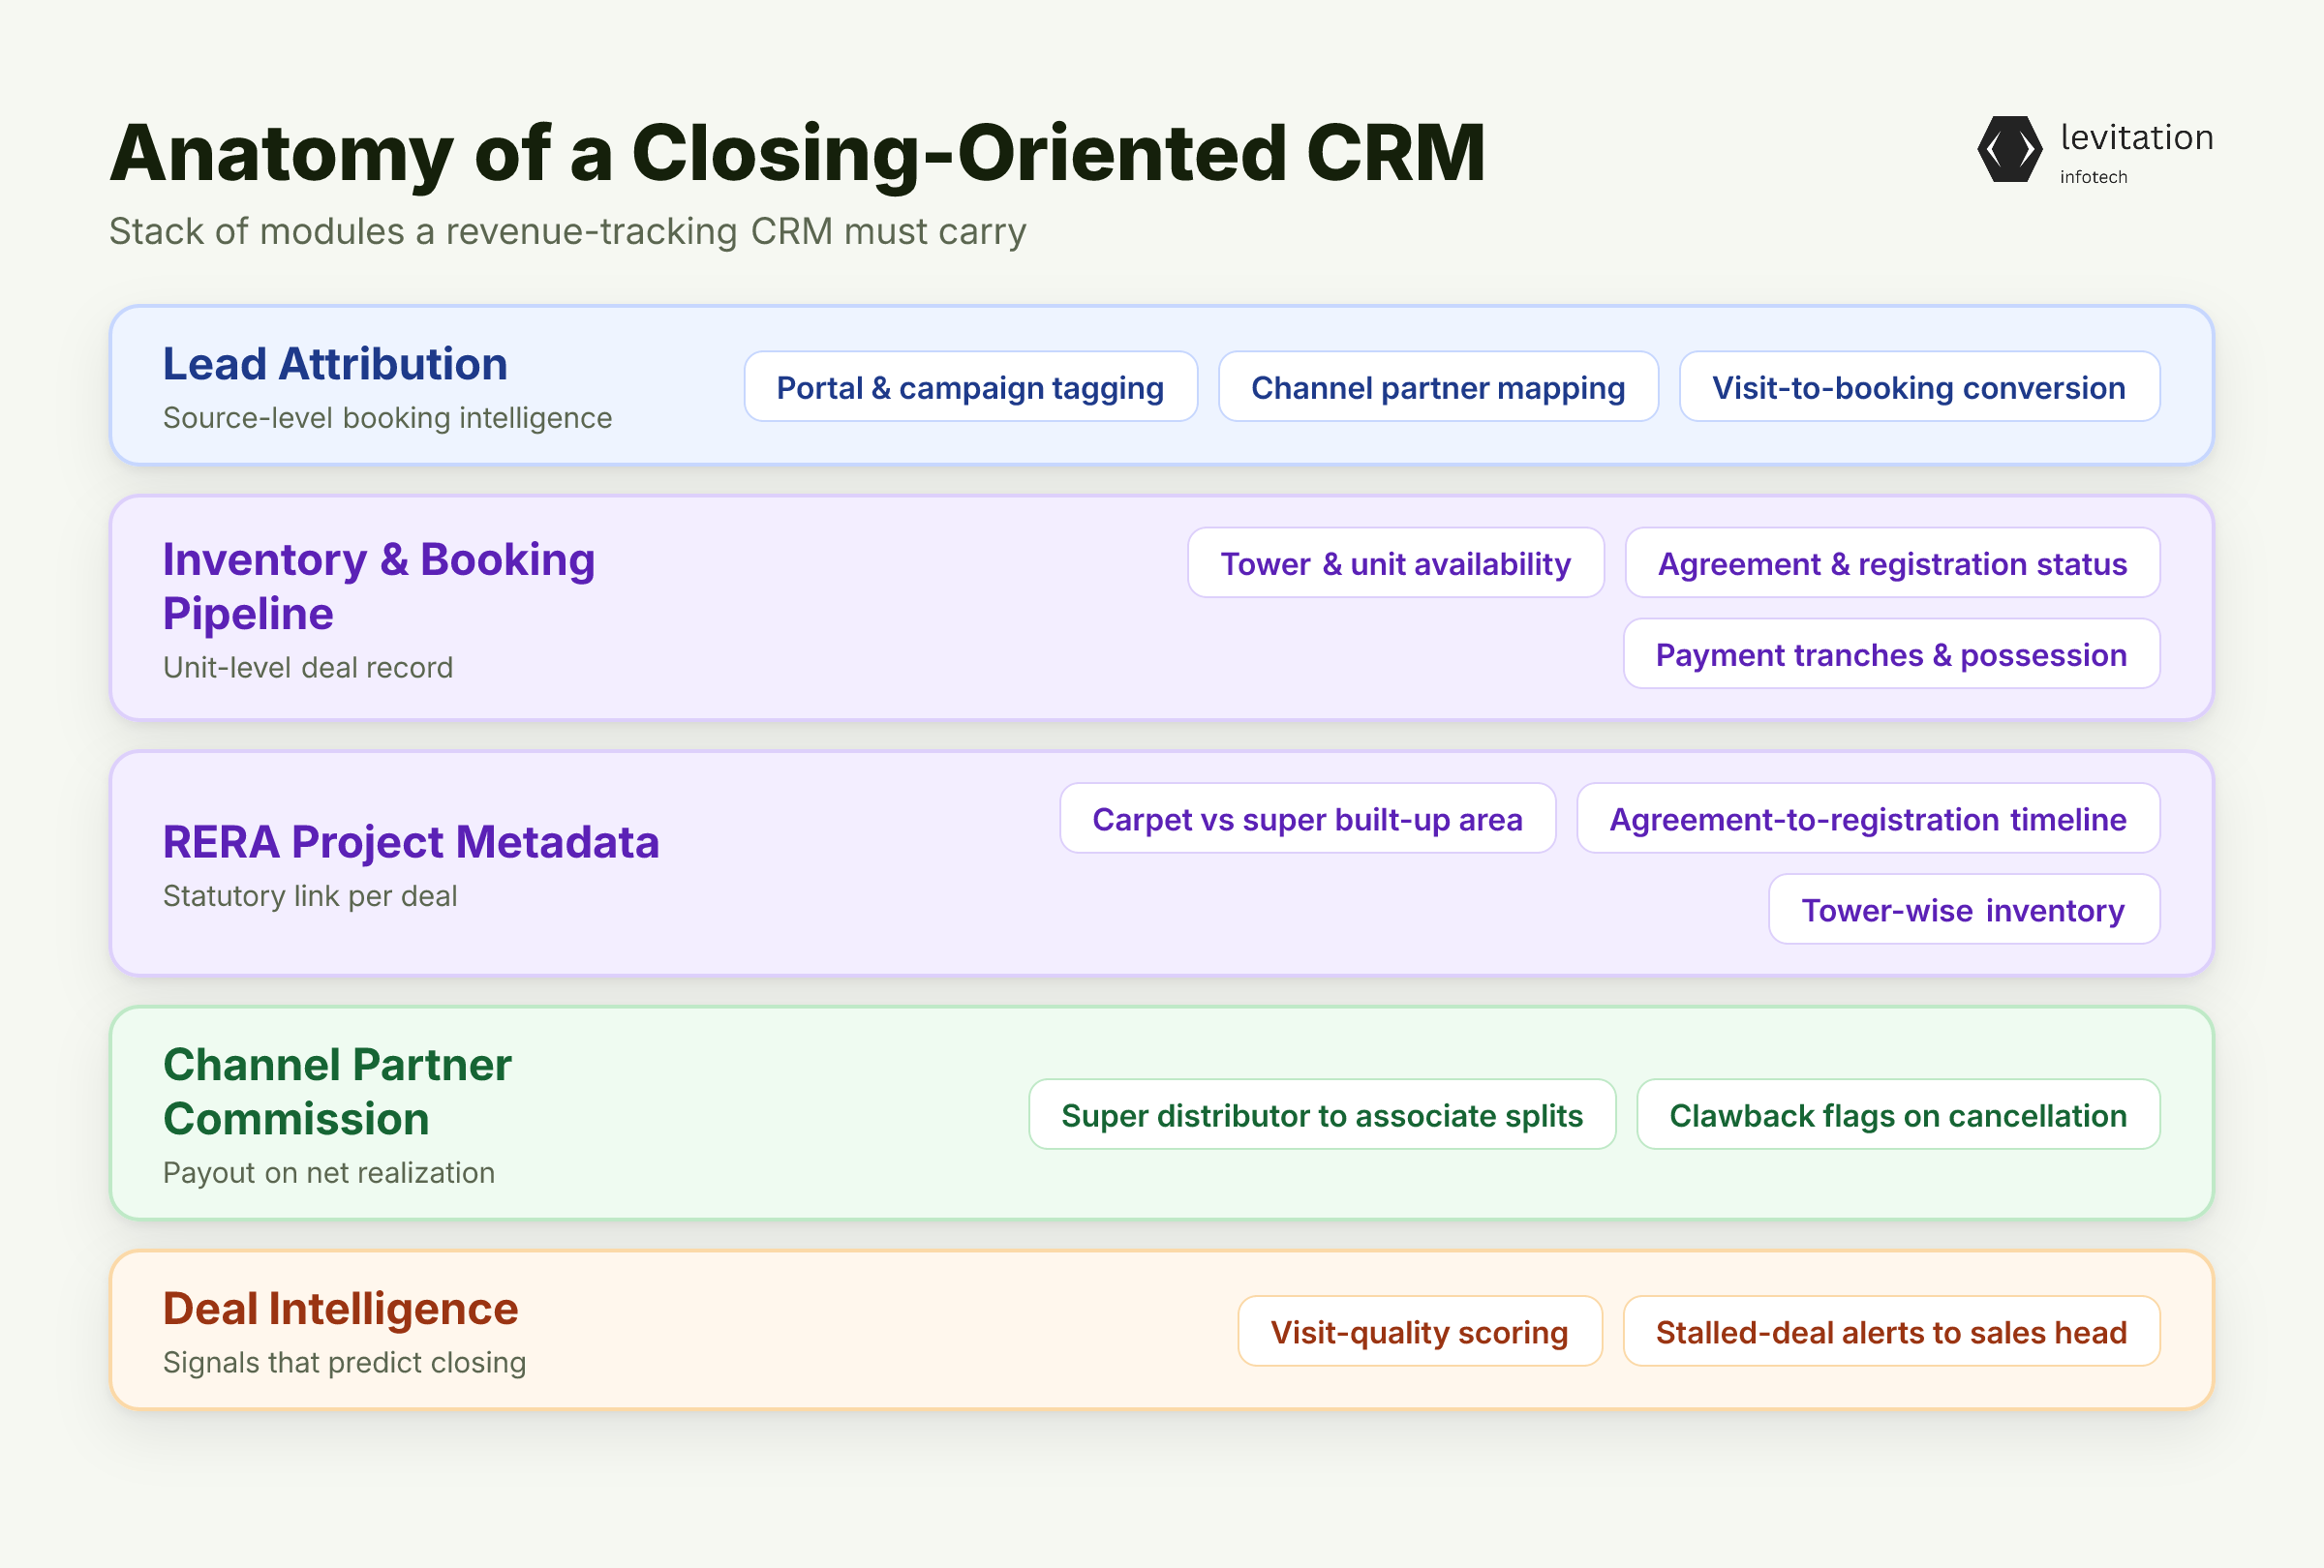The image size is (2324, 1568).
Task: Select Agreement & registration status chip
Action: 1892,562
